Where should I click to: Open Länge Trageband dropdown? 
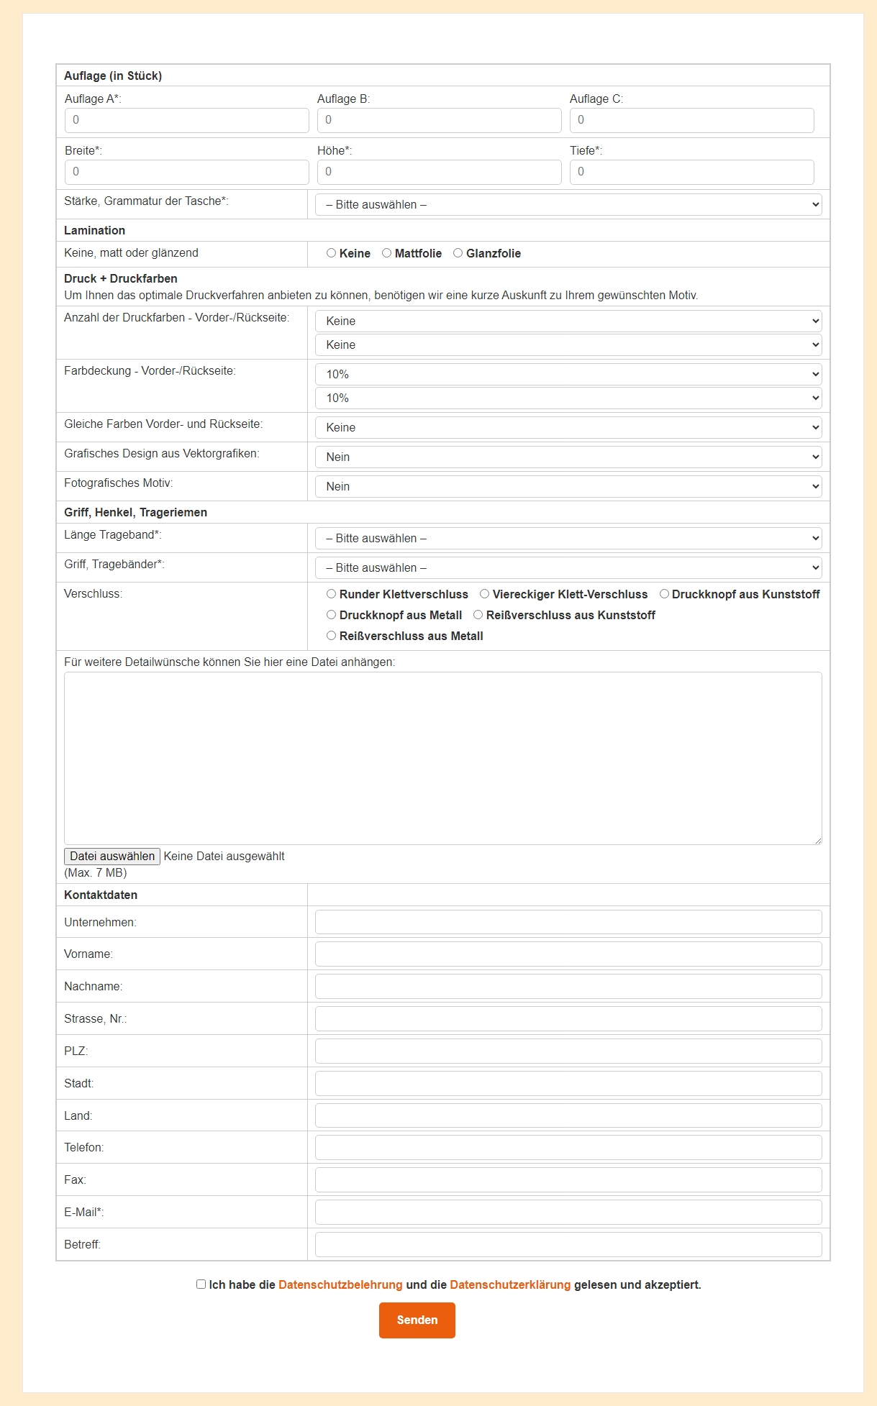568,538
